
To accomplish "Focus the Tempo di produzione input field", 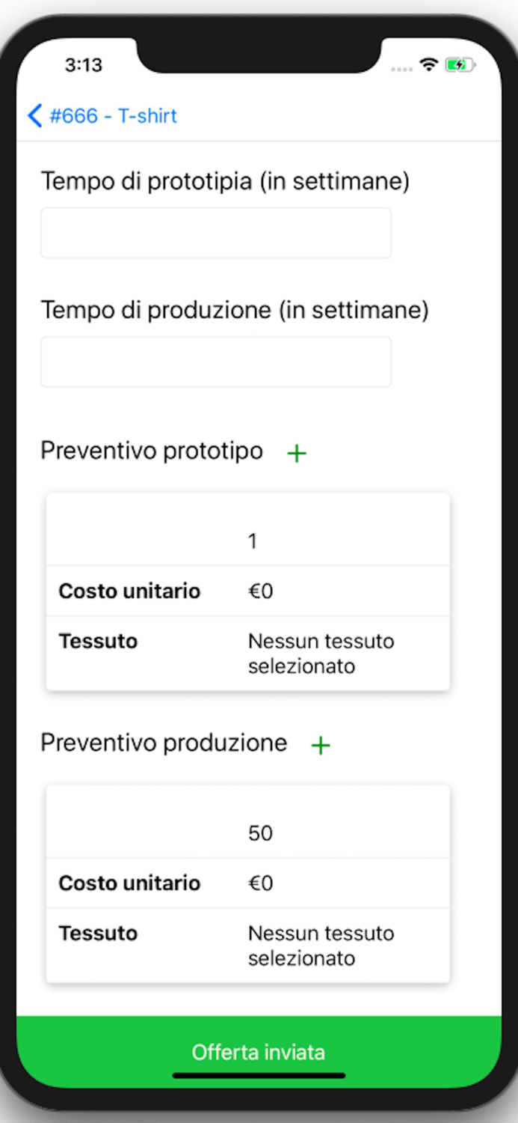I will [215, 362].
